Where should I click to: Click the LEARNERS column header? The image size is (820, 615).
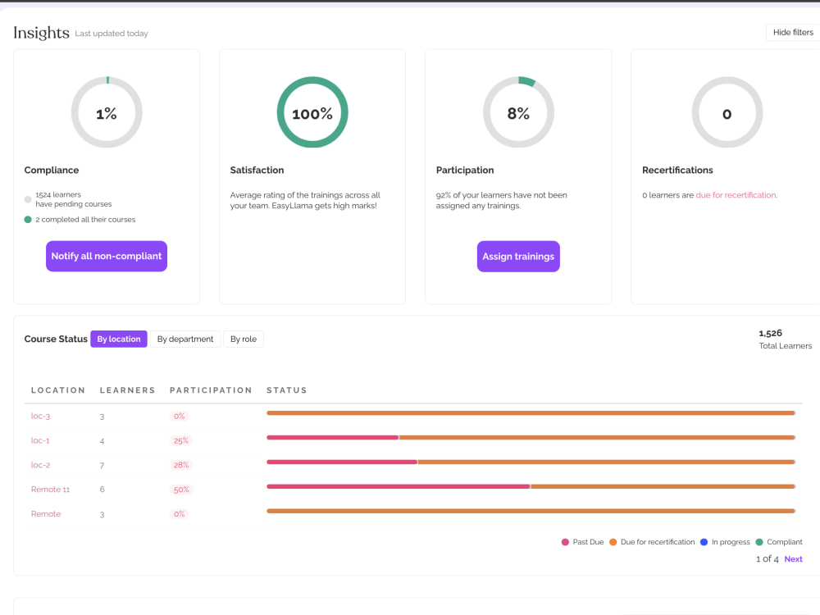pos(128,390)
